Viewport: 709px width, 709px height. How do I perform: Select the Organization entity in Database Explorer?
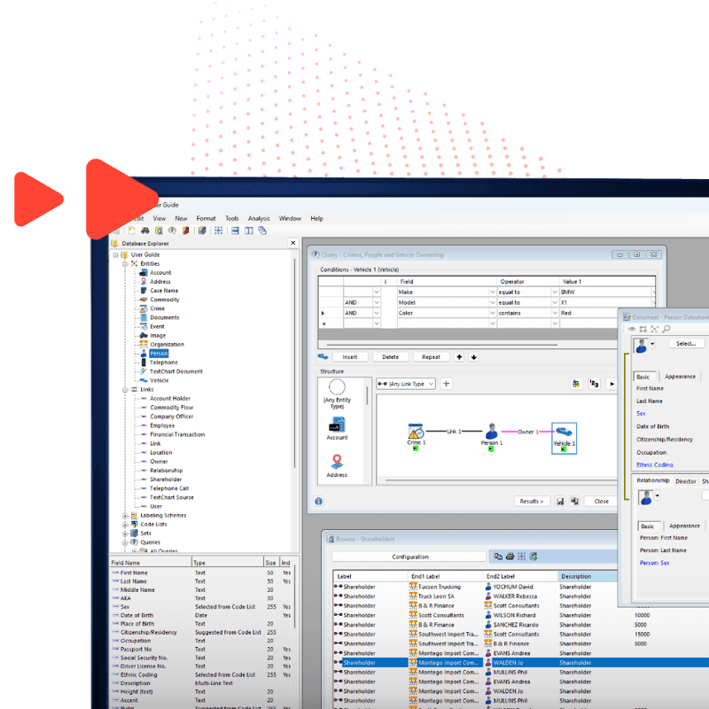(x=167, y=345)
